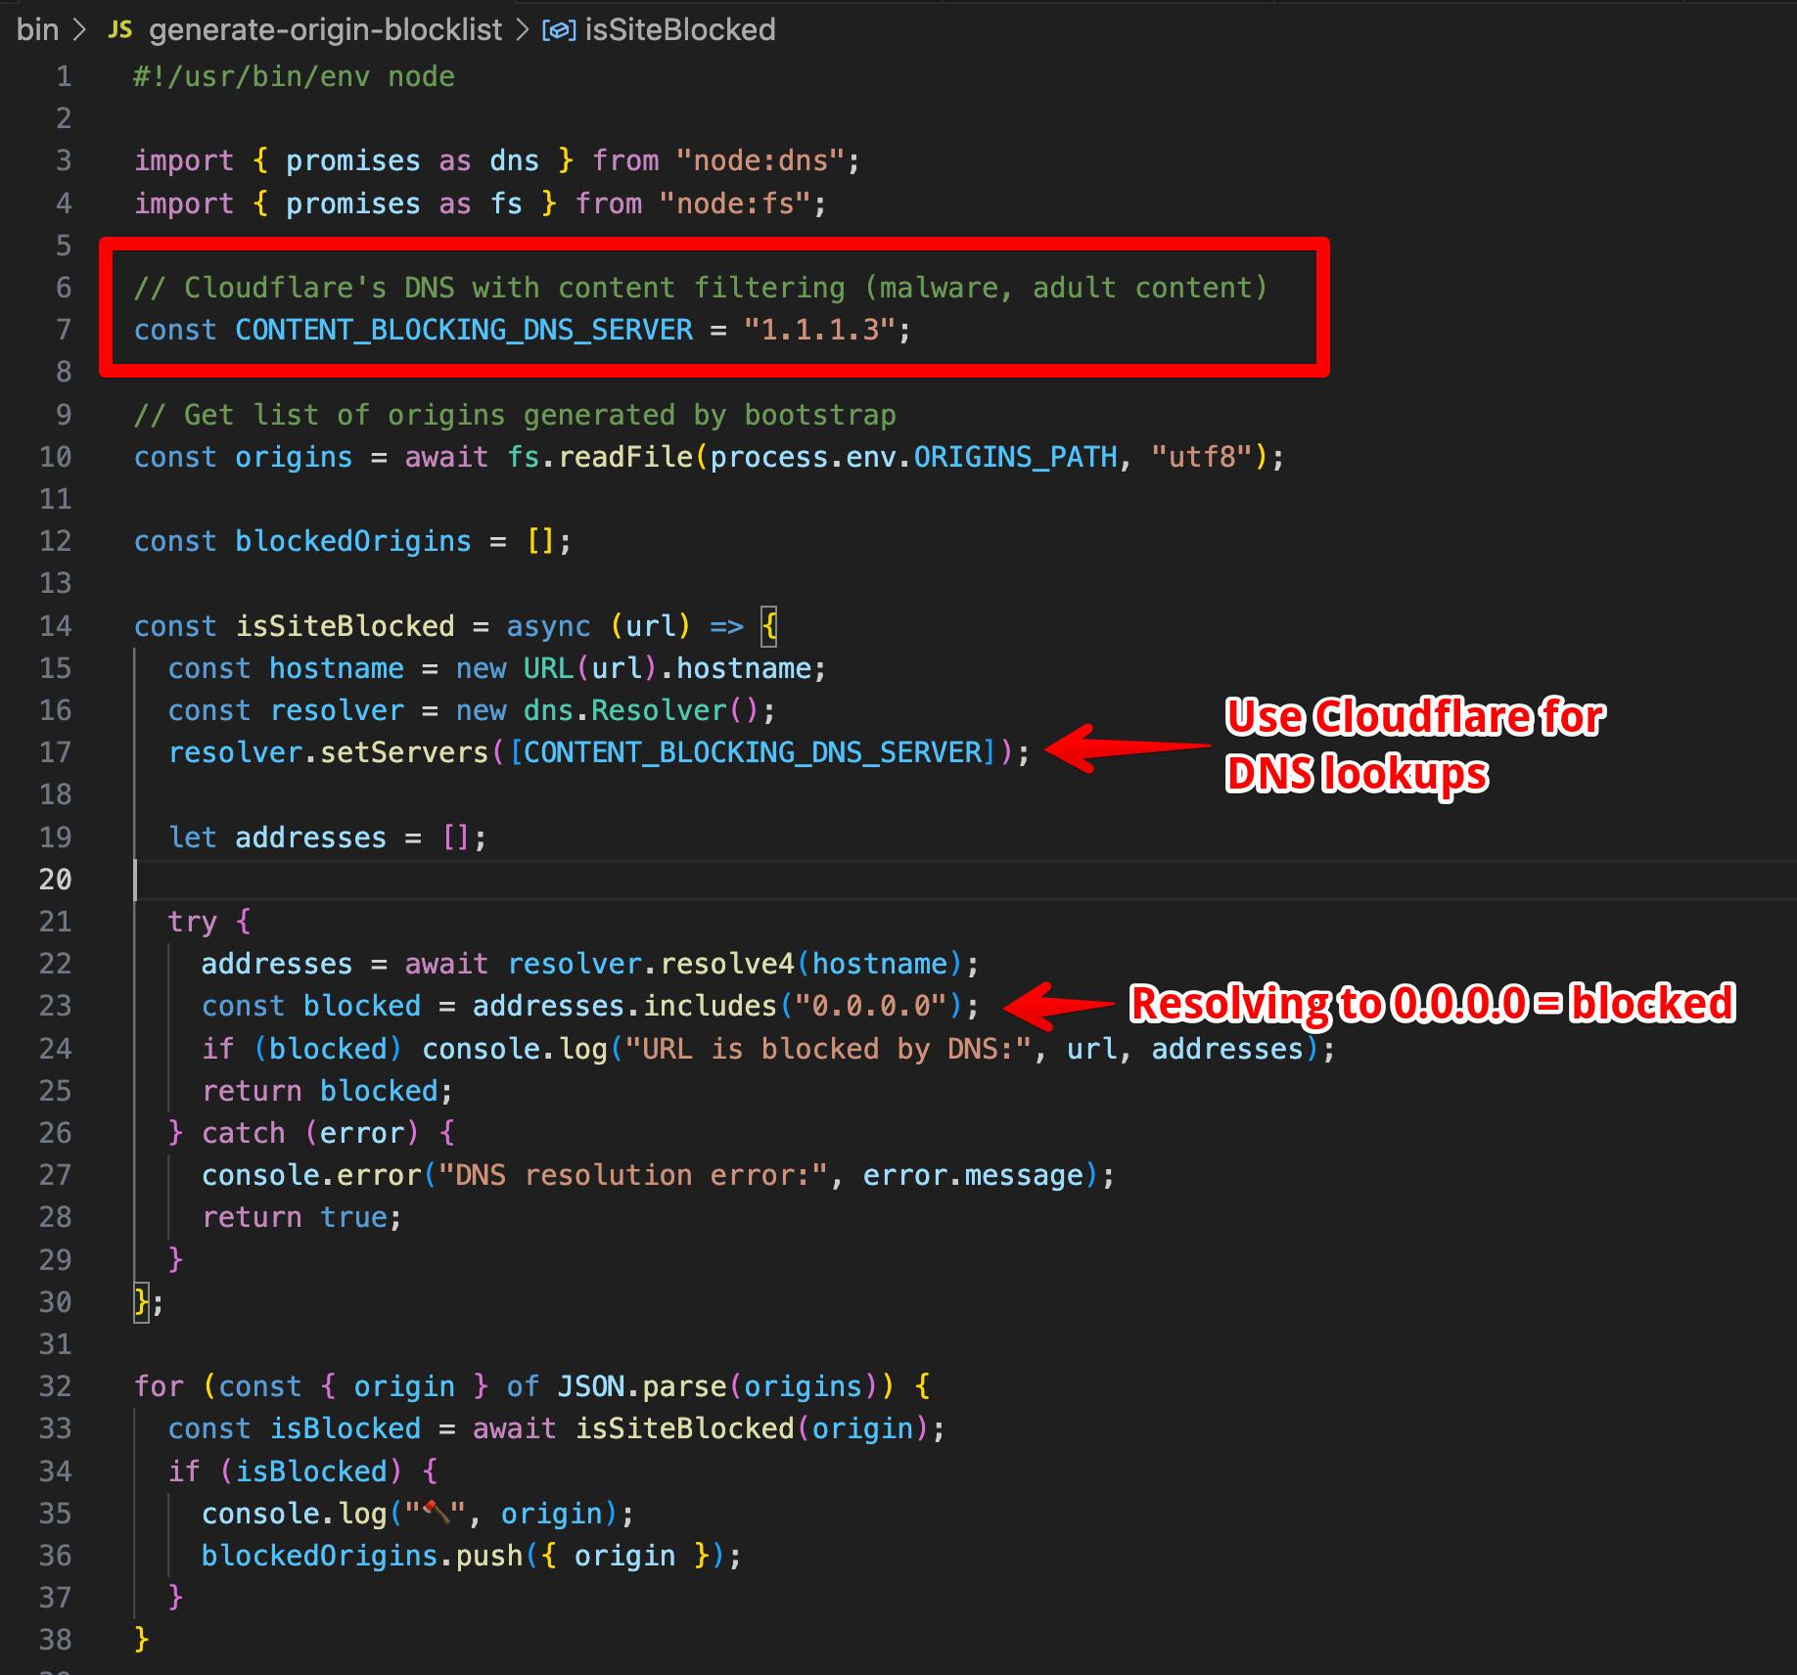Click ORIGINS_PATH environment variable
Image resolution: width=1797 pixels, height=1675 pixels.
(x=1016, y=457)
